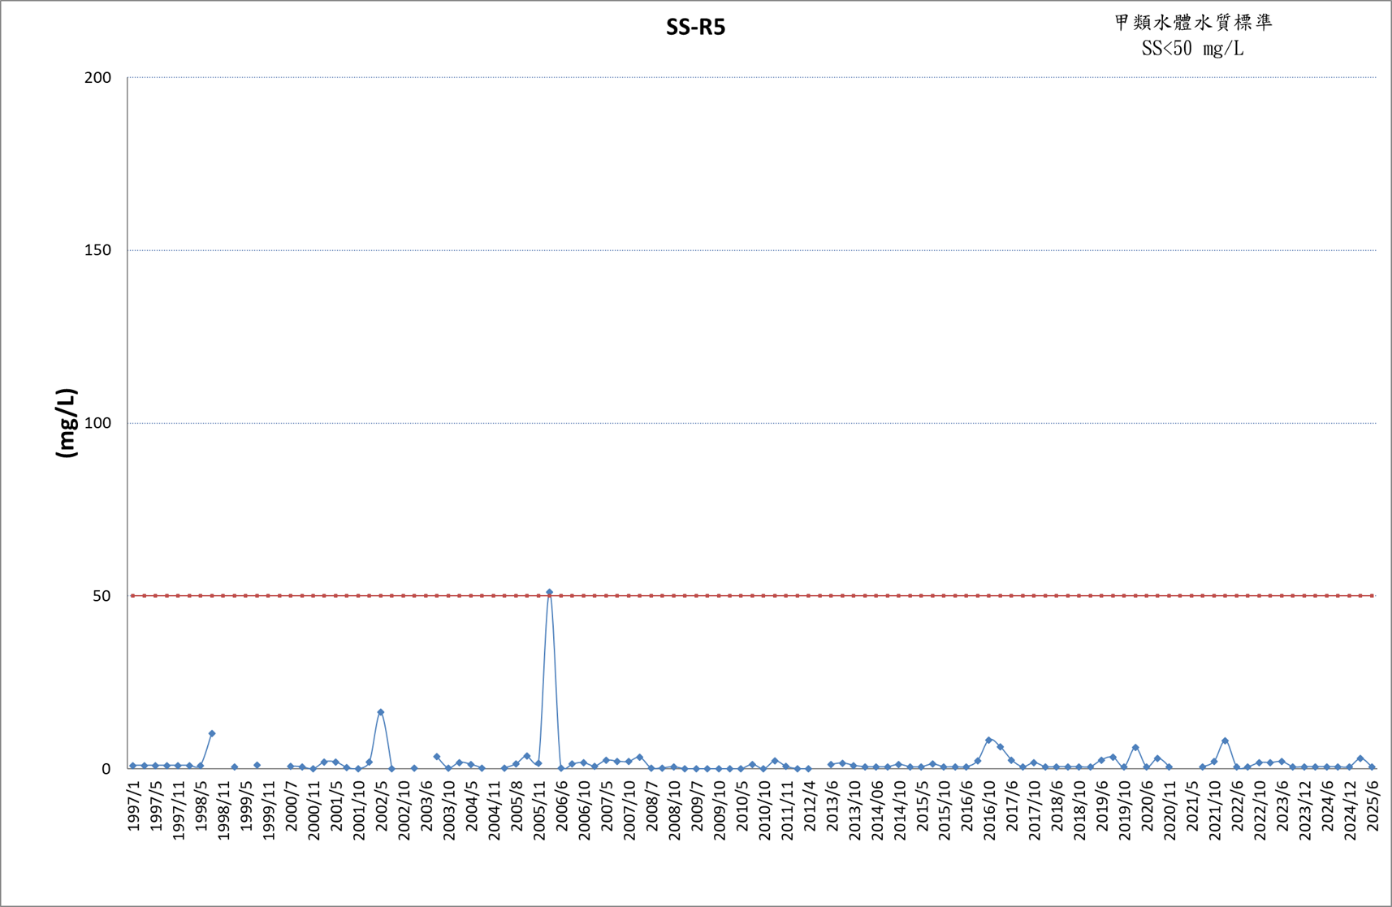Click the x-axis label 2020/11
The height and width of the screenshot is (907, 1392).
click(x=1170, y=810)
